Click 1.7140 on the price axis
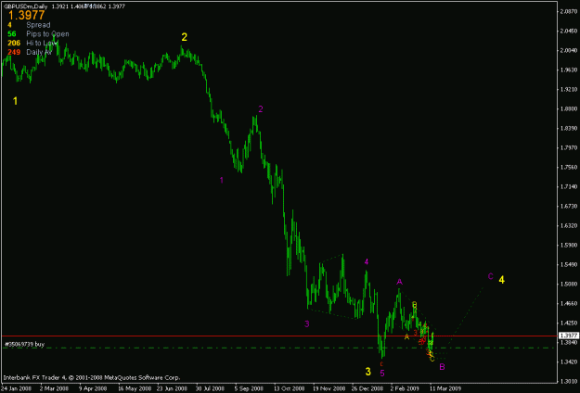 [567, 186]
